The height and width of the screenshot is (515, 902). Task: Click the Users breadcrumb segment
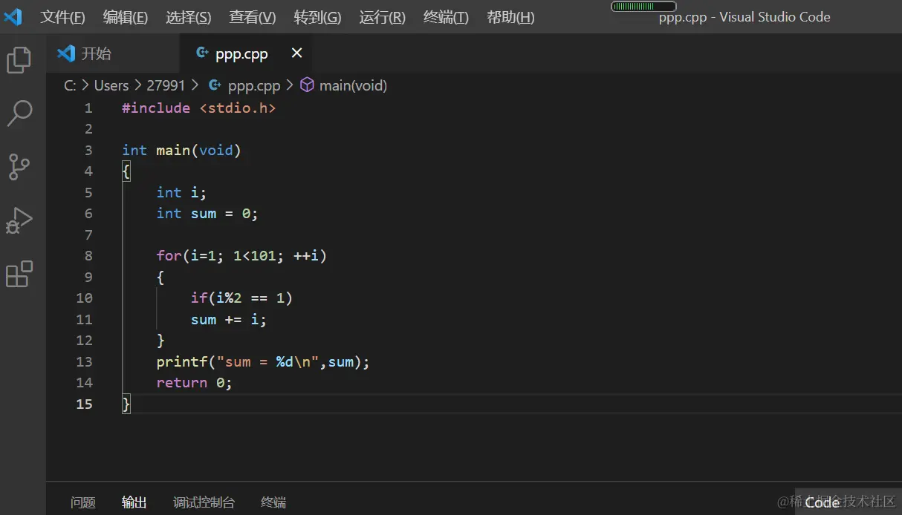click(111, 85)
